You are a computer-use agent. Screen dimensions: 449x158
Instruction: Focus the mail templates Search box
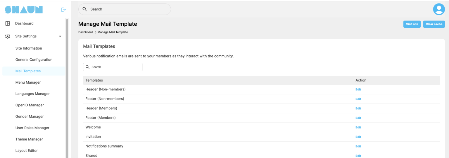(113, 67)
